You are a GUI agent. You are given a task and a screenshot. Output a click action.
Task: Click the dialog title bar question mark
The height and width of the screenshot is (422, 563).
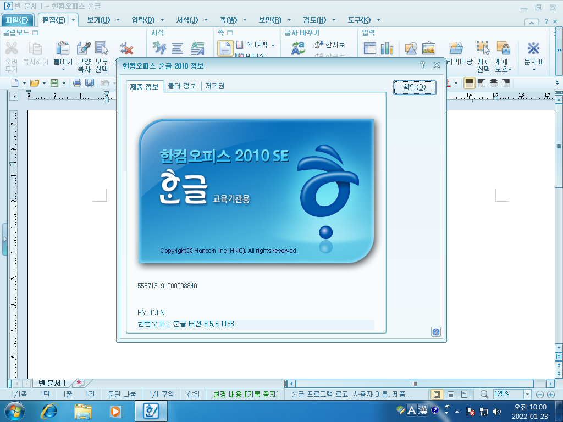coord(423,65)
